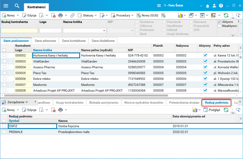The image size is (243, 159).
Task: Click the attachment paperclip icon
Action: tap(72, 15)
